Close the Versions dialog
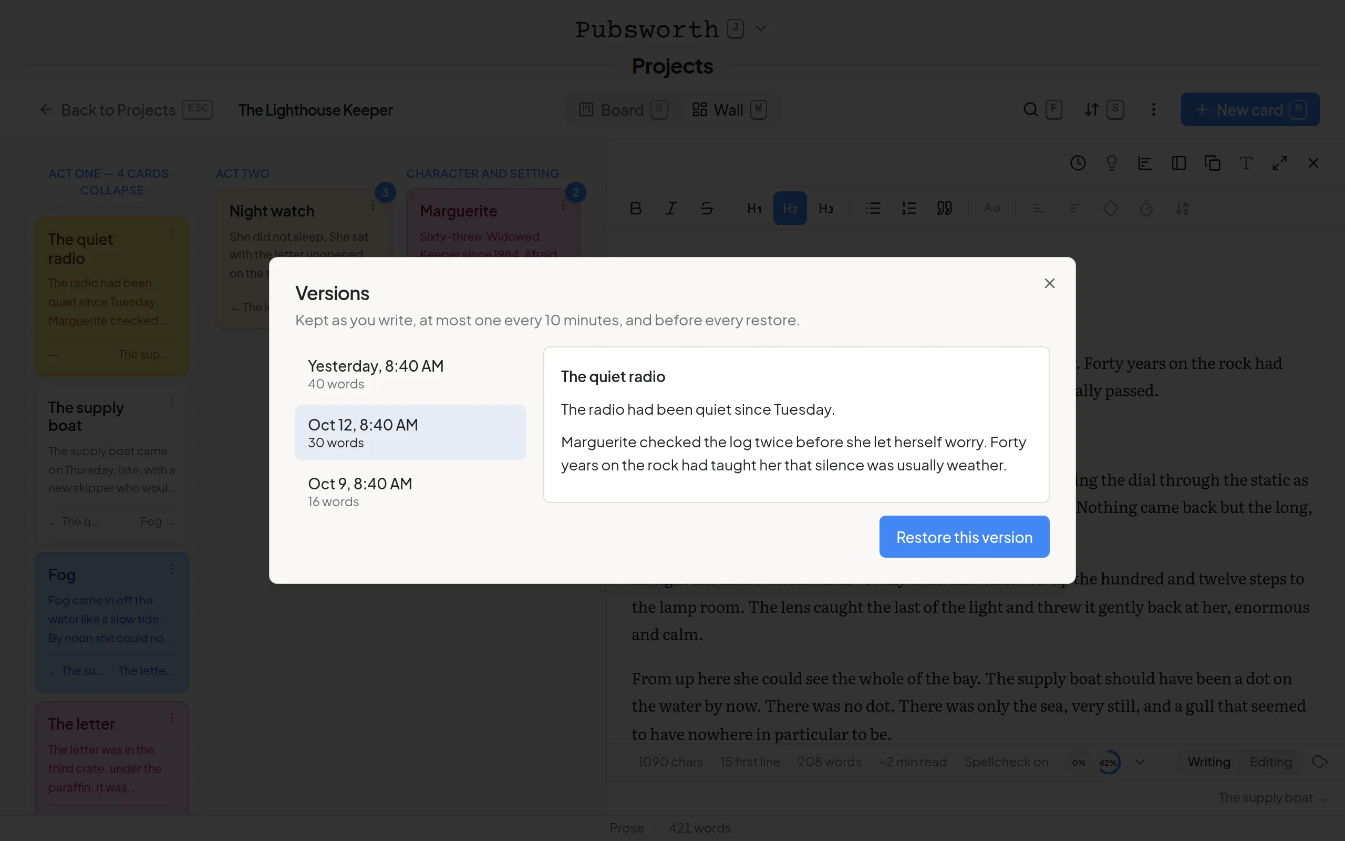 tap(1049, 283)
